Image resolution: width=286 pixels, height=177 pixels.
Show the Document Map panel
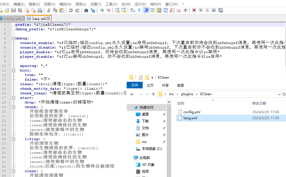[159, 10]
